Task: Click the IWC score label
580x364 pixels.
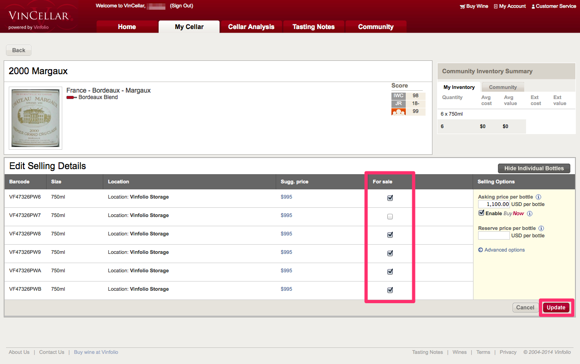Action: [398, 96]
